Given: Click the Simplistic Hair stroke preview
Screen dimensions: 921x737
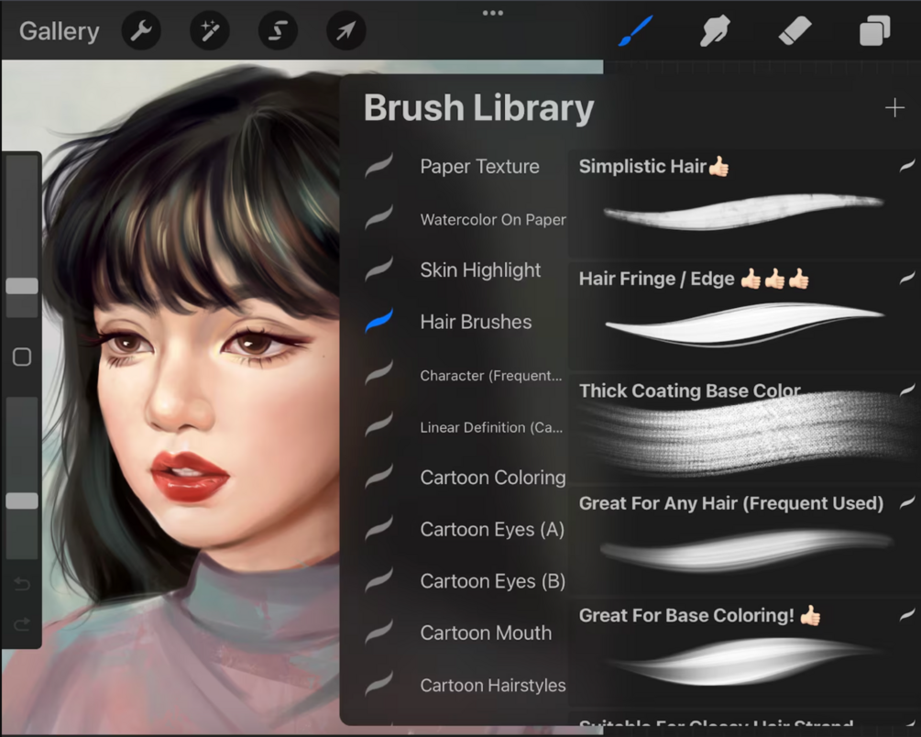Looking at the screenshot, I should 743,211.
